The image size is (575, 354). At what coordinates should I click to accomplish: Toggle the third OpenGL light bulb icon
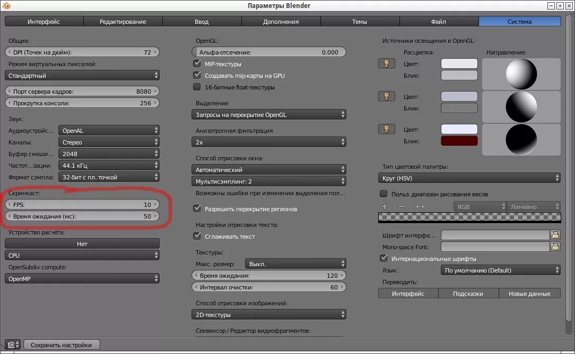387,129
